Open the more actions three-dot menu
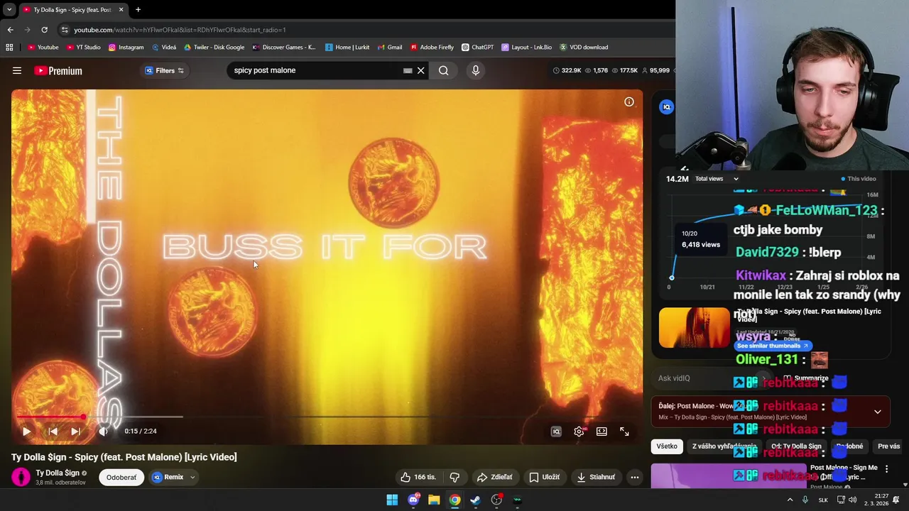This screenshot has height=511, width=909. 635,477
